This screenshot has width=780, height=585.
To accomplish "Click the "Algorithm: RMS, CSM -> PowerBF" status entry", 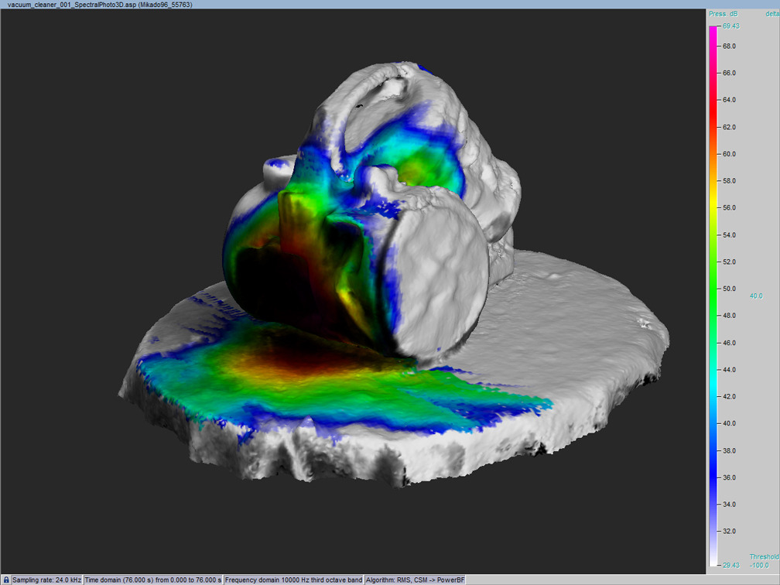I will 415,580.
